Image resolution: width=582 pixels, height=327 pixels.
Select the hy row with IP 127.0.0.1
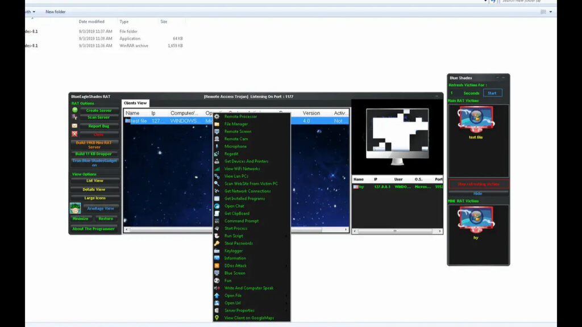click(397, 187)
